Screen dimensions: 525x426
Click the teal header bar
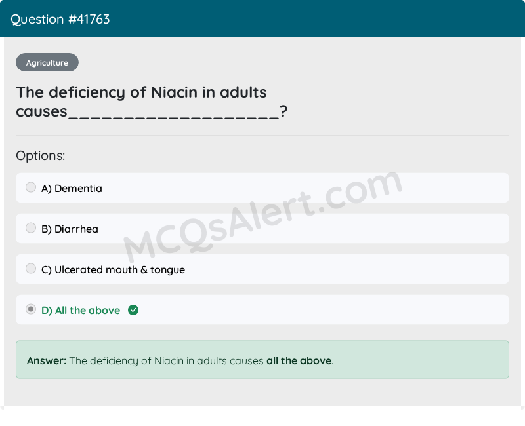pos(262,19)
